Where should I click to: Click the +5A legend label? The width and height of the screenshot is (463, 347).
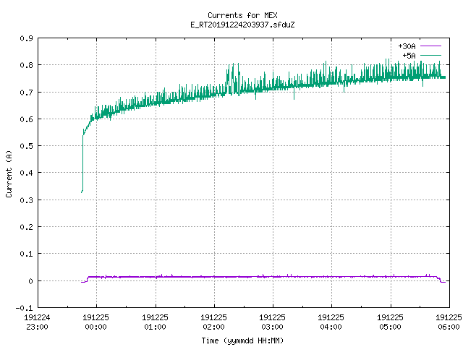click(409, 56)
